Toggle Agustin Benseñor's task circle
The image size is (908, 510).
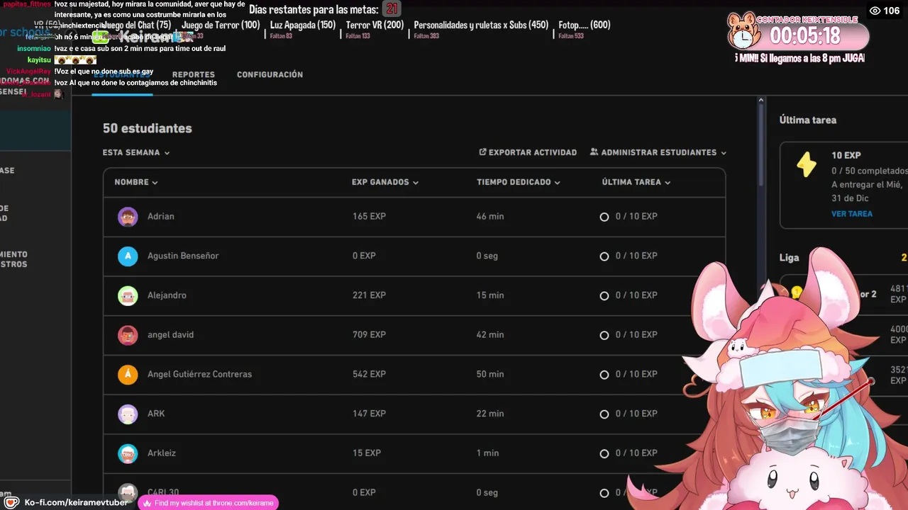(x=604, y=256)
